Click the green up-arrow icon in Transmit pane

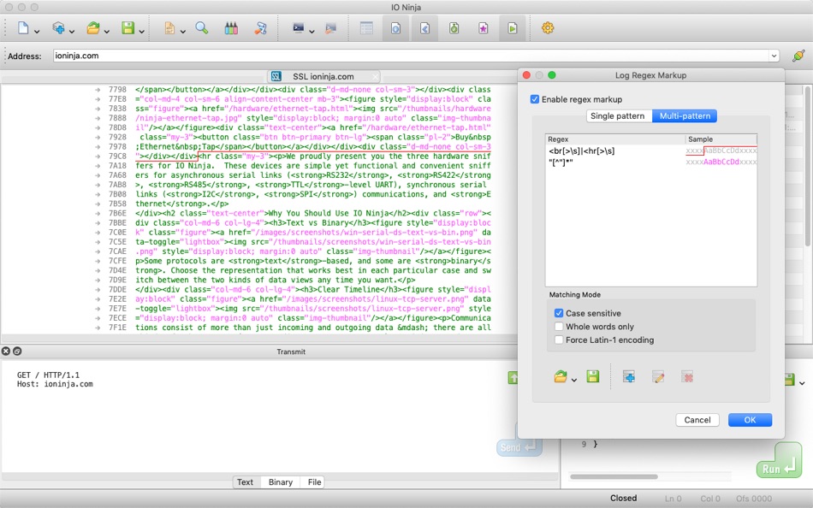coord(513,378)
